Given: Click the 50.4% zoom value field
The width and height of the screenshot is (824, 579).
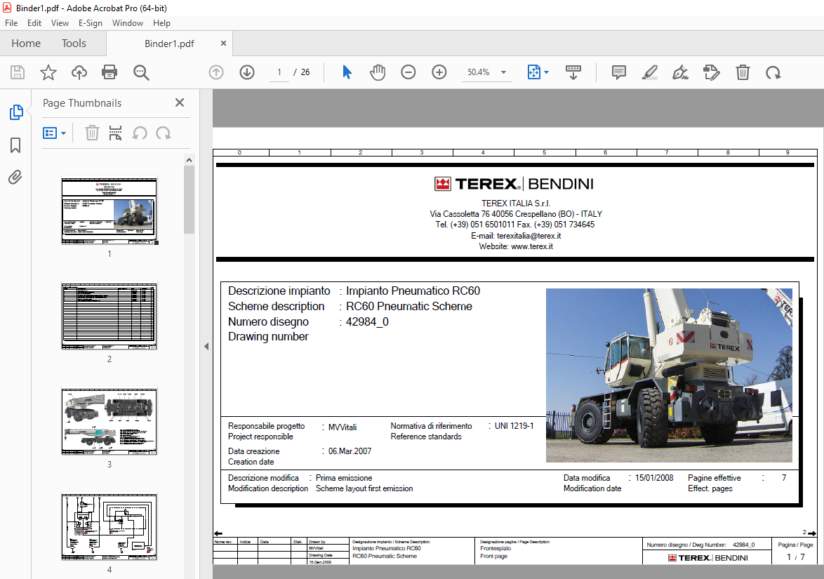Looking at the screenshot, I should (478, 72).
